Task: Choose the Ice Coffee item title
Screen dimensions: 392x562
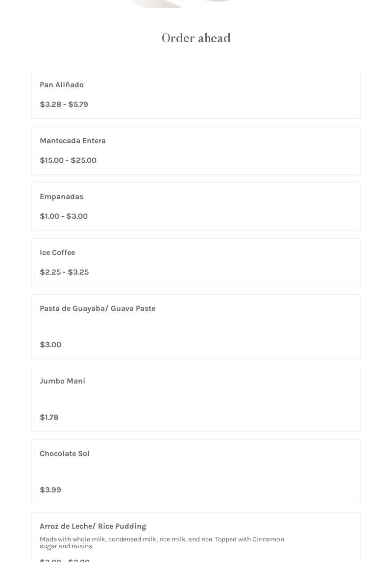Action: tap(57, 253)
